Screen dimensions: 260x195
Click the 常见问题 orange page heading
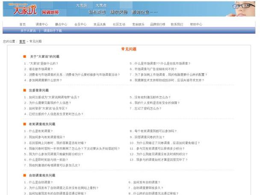(129, 49)
